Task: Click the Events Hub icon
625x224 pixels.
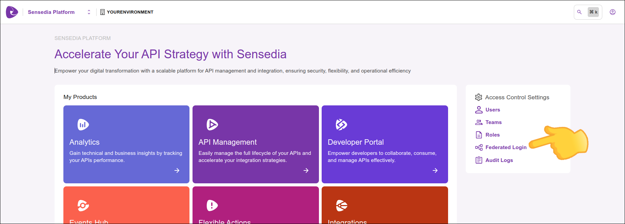Action: (x=83, y=205)
